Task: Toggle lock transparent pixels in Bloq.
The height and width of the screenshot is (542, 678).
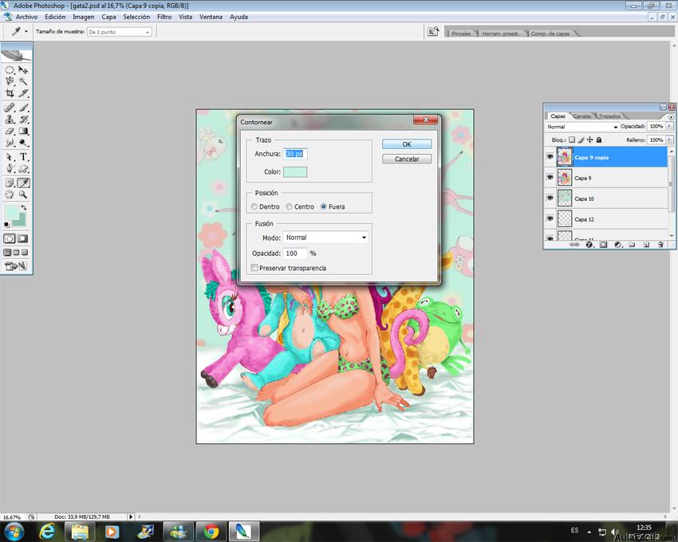Action: click(572, 140)
